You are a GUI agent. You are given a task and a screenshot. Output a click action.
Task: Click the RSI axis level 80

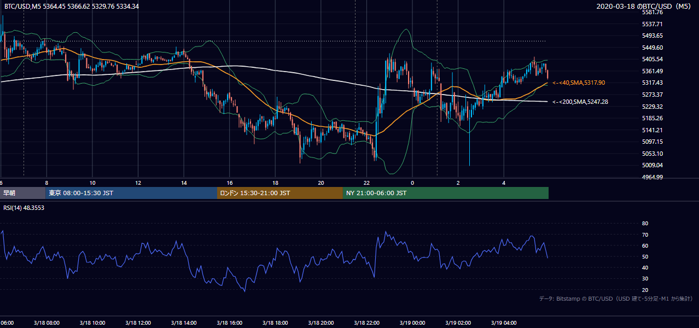click(645, 224)
